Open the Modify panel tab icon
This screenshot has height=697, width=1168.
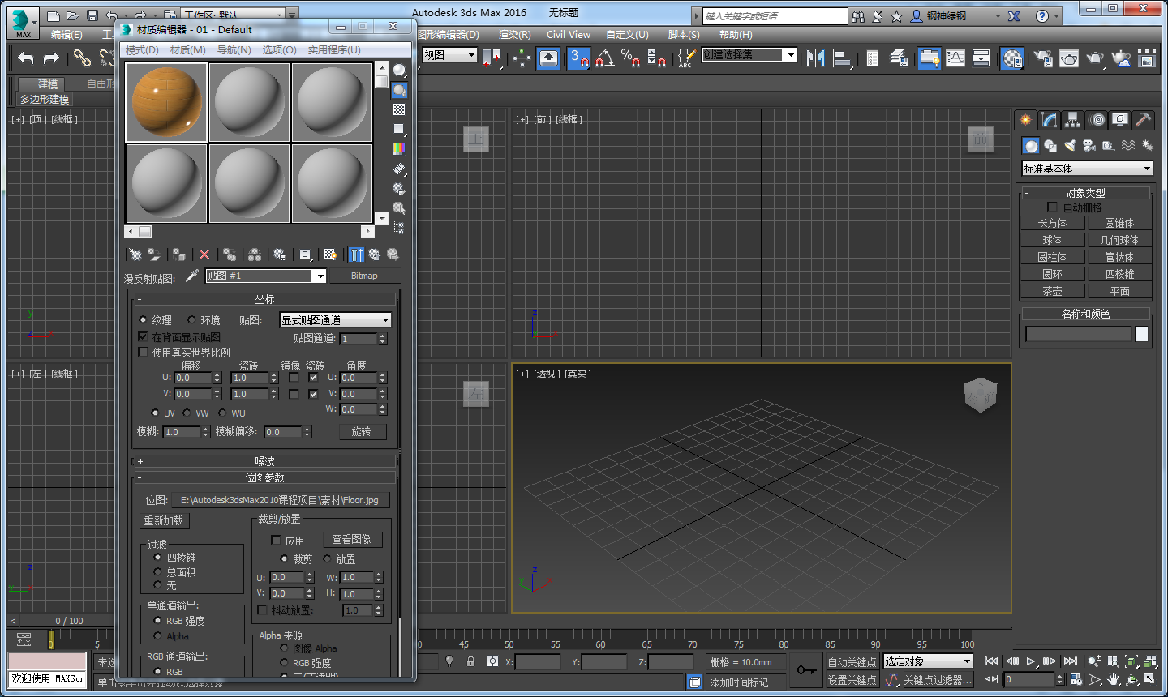pyautogui.click(x=1050, y=120)
